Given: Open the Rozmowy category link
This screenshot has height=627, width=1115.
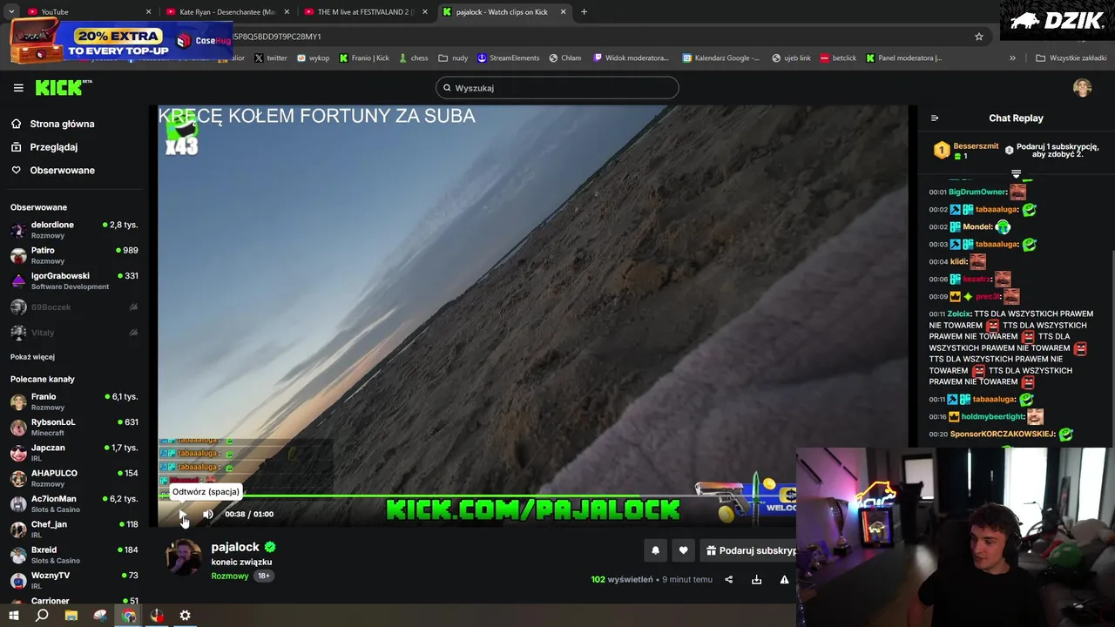Looking at the screenshot, I should pyautogui.click(x=230, y=576).
